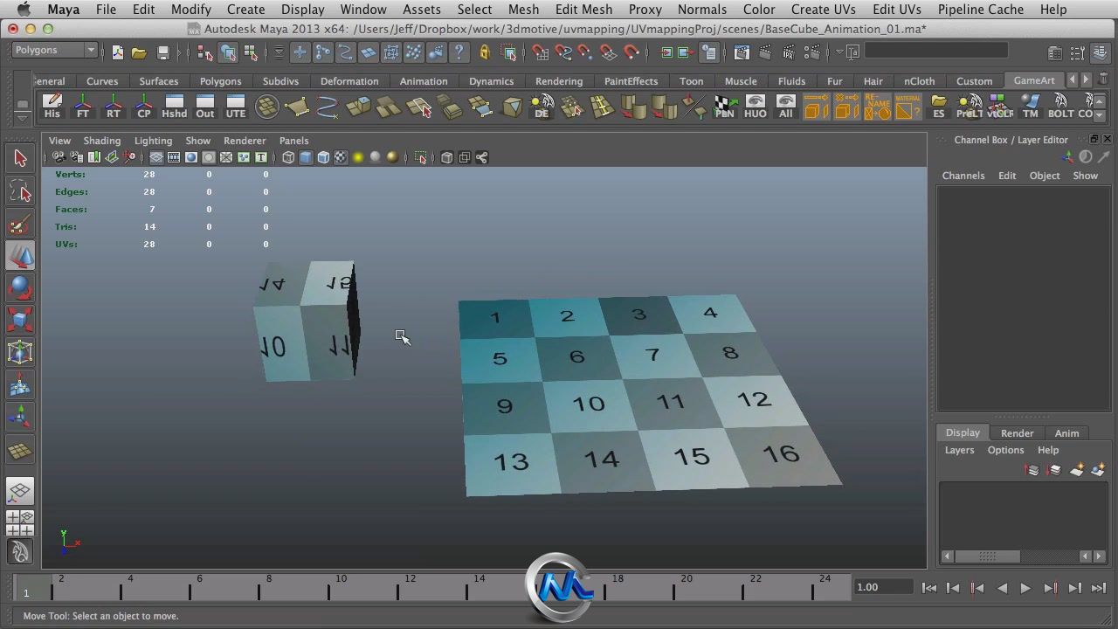Open the Apple menu
The height and width of the screenshot is (629, 1118).
(24, 10)
